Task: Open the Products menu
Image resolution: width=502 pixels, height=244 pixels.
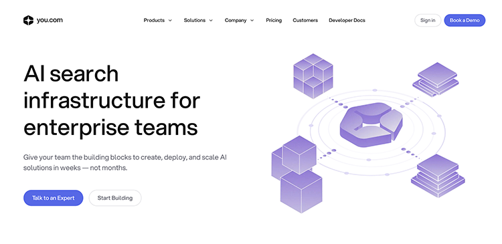Action: pyautogui.click(x=154, y=20)
